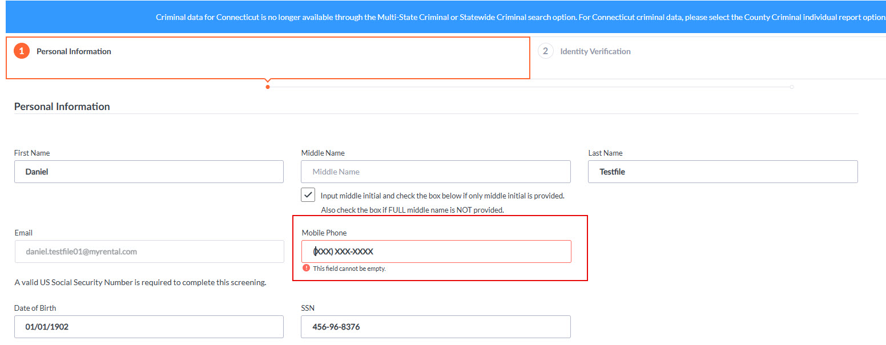886x345 pixels.
Task: Focus the Middle Name input field
Action: [436, 172]
